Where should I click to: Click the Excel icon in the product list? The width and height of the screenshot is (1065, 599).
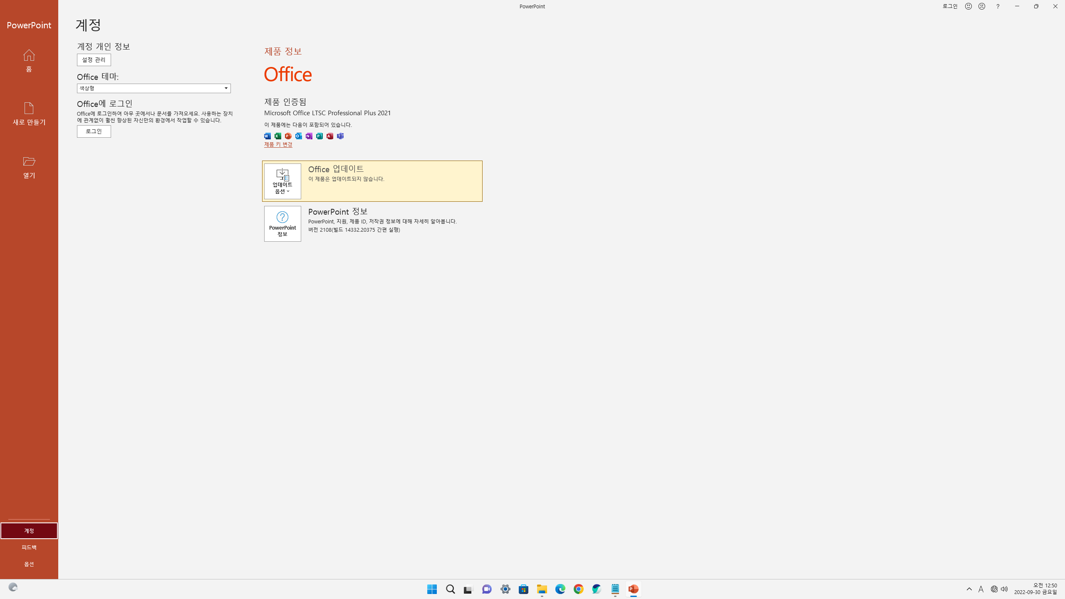[278, 136]
